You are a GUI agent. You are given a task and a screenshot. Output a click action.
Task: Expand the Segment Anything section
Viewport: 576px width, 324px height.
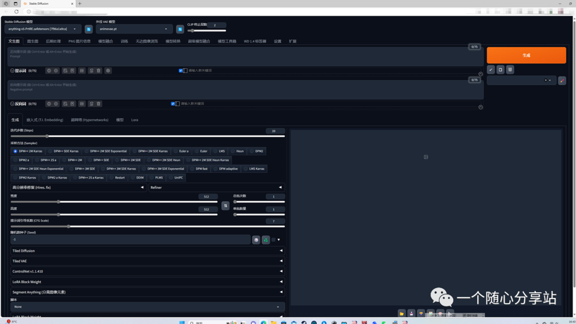(148, 292)
